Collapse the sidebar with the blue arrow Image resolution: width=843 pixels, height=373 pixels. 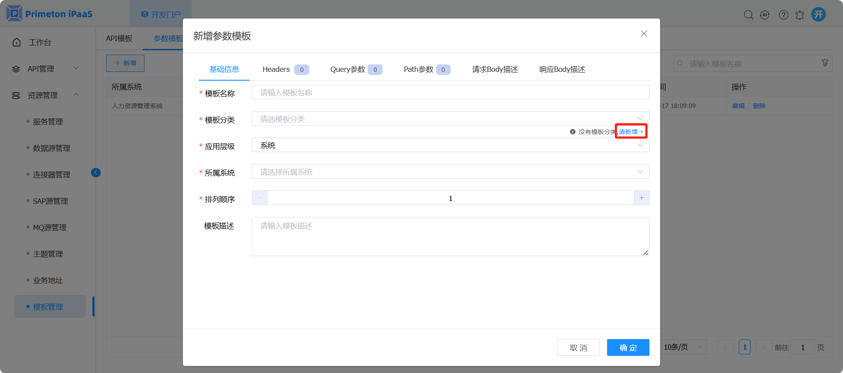point(96,172)
